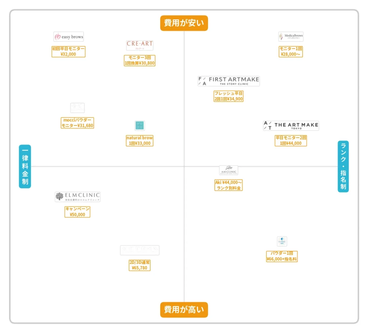This screenshot has width=368, height=333.
Task: Select the FIRST ARTMAKE Story Clinic logo
Action: [229, 81]
